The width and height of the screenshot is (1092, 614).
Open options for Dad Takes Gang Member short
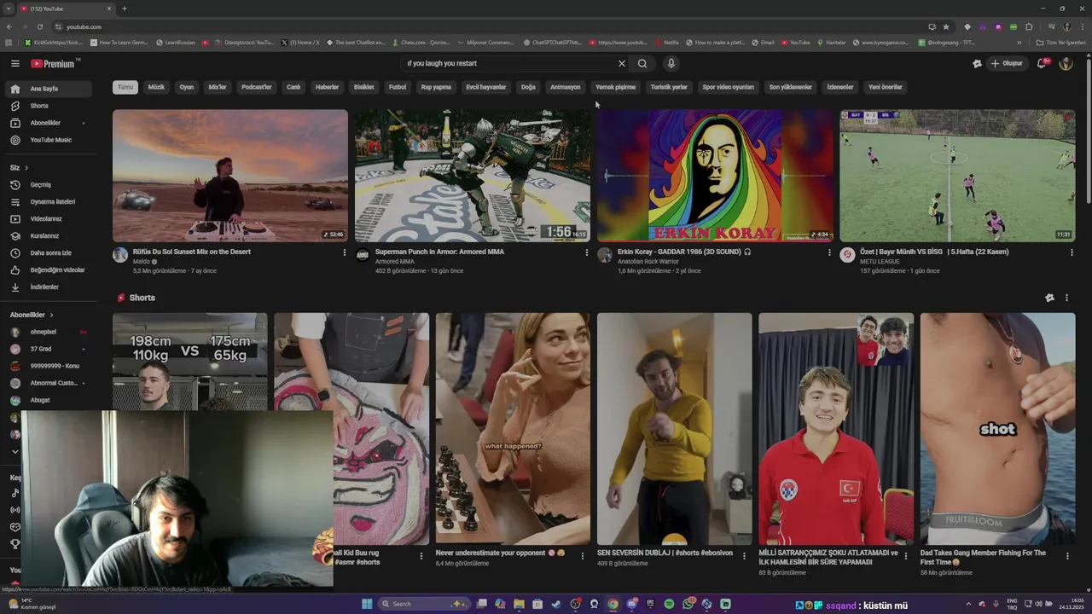[1067, 556]
